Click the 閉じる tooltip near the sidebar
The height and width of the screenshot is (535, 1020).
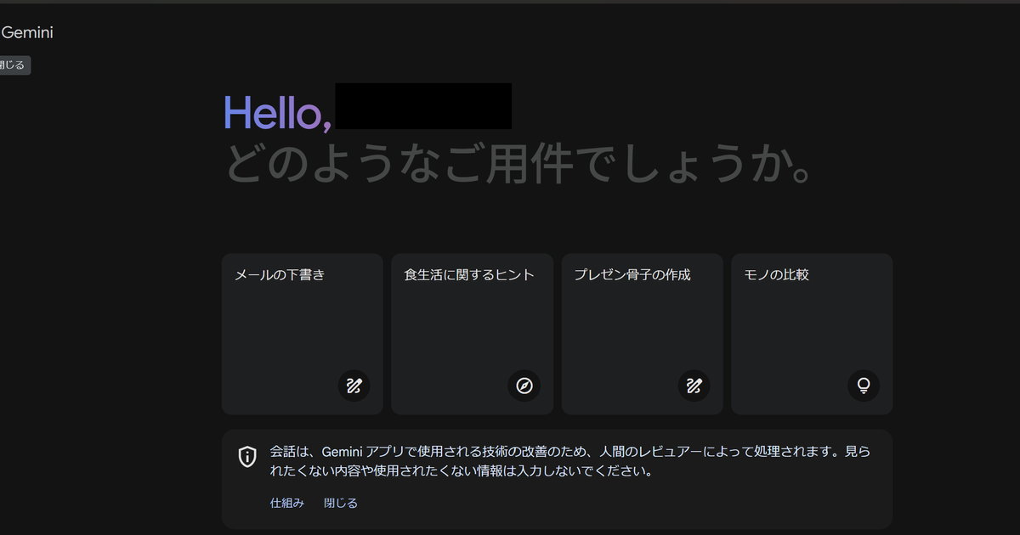(14, 65)
